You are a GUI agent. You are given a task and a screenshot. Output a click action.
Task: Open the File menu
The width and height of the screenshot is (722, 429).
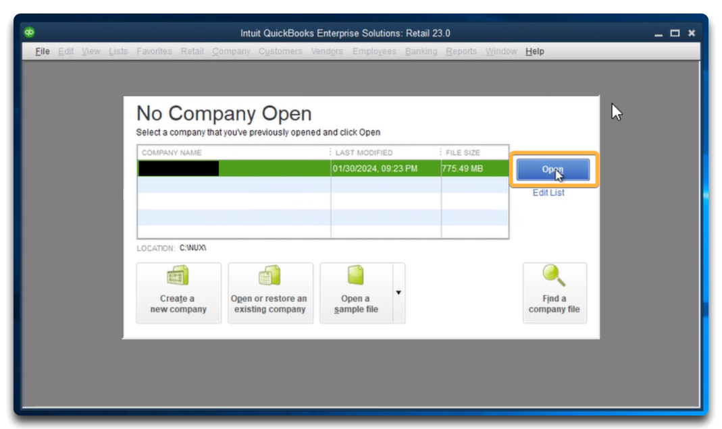(43, 51)
